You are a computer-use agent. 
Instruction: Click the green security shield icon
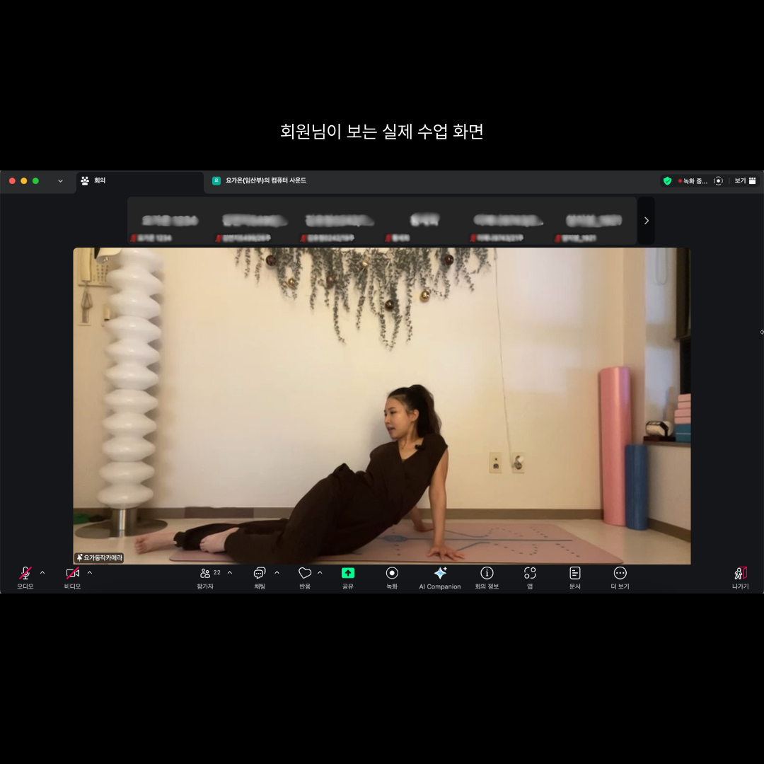pyautogui.click(x=667, y=181)
